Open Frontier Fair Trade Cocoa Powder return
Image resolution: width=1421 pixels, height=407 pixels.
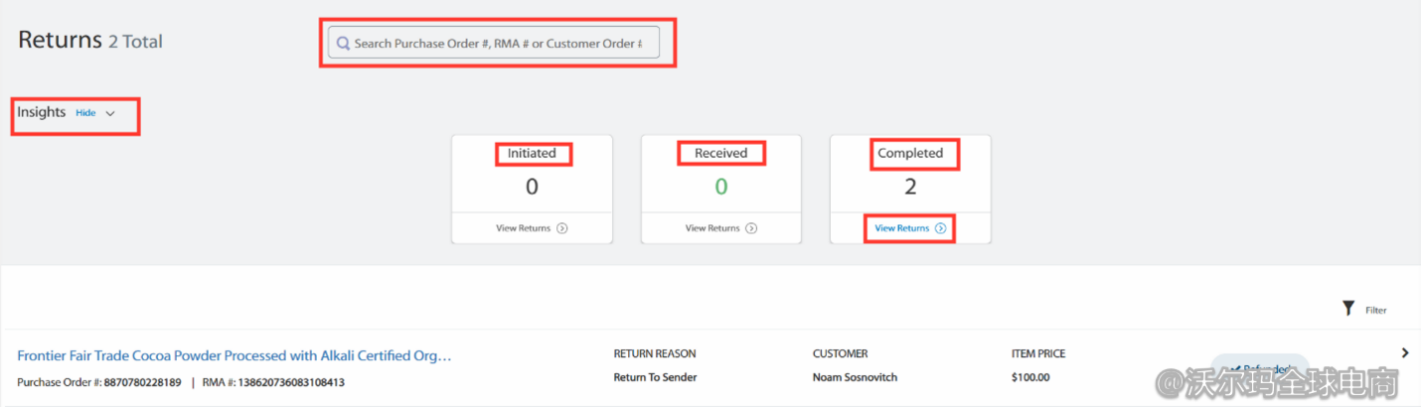pos(235,355)
